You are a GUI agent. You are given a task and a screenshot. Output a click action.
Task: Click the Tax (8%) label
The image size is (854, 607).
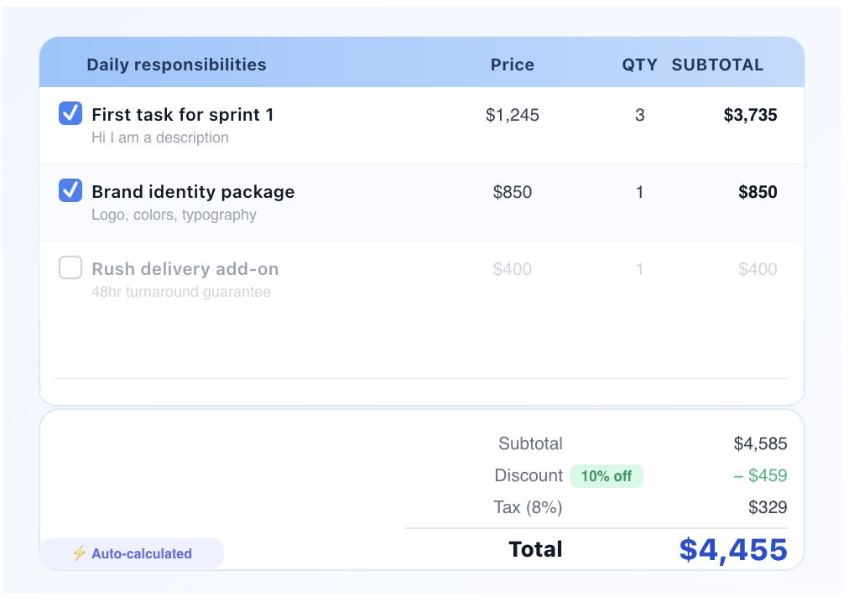528,507
